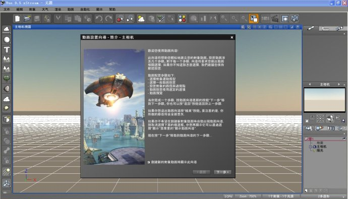Switch to the numerics ruler tab

pyautogui.click(x=325, y=28)
